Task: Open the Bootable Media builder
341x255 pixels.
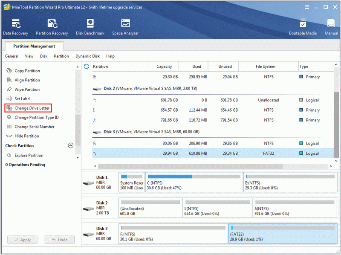Action: click(303, 27)
